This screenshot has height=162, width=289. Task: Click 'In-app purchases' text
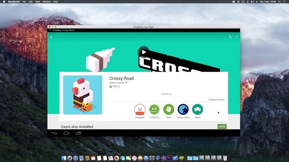216,99
